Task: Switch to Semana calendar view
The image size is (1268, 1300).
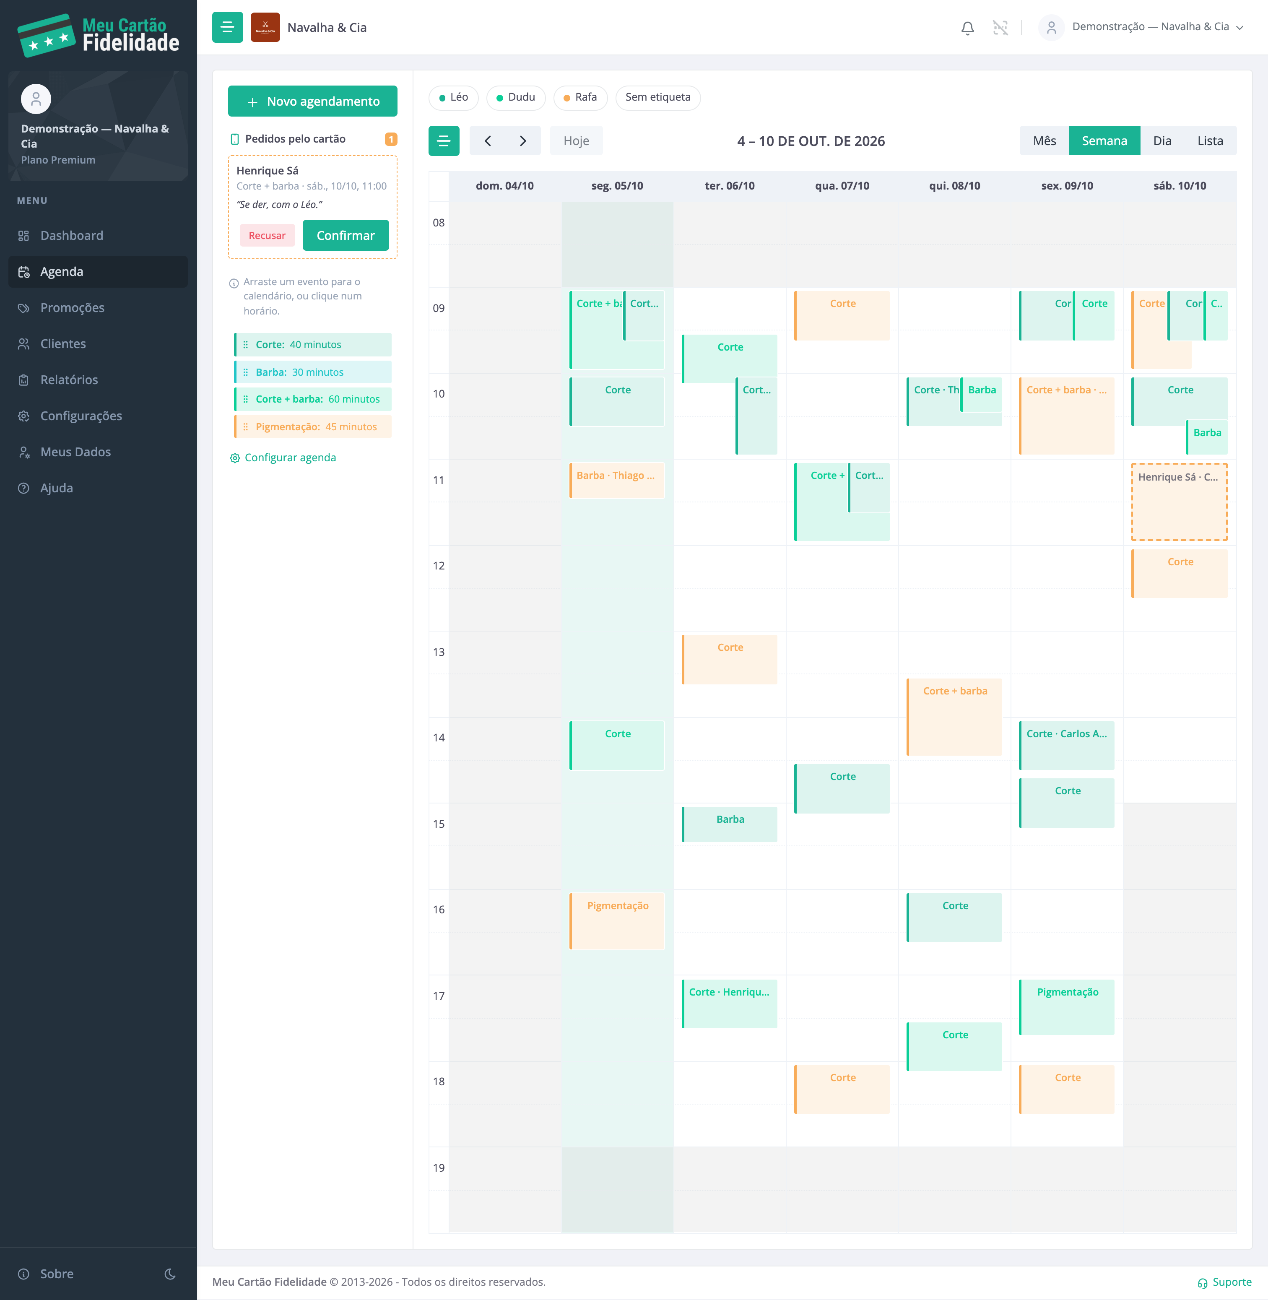Action: tap(1104, 140)
